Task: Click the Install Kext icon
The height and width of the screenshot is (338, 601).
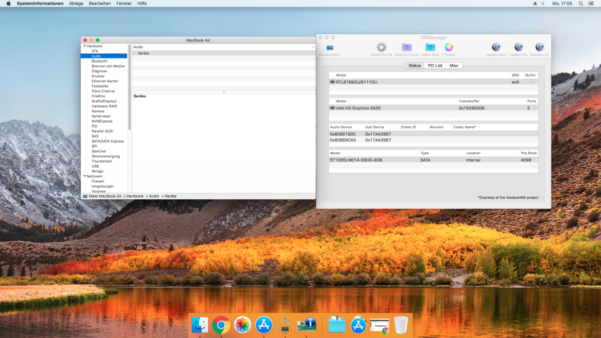Action: [x=430, y=48]
